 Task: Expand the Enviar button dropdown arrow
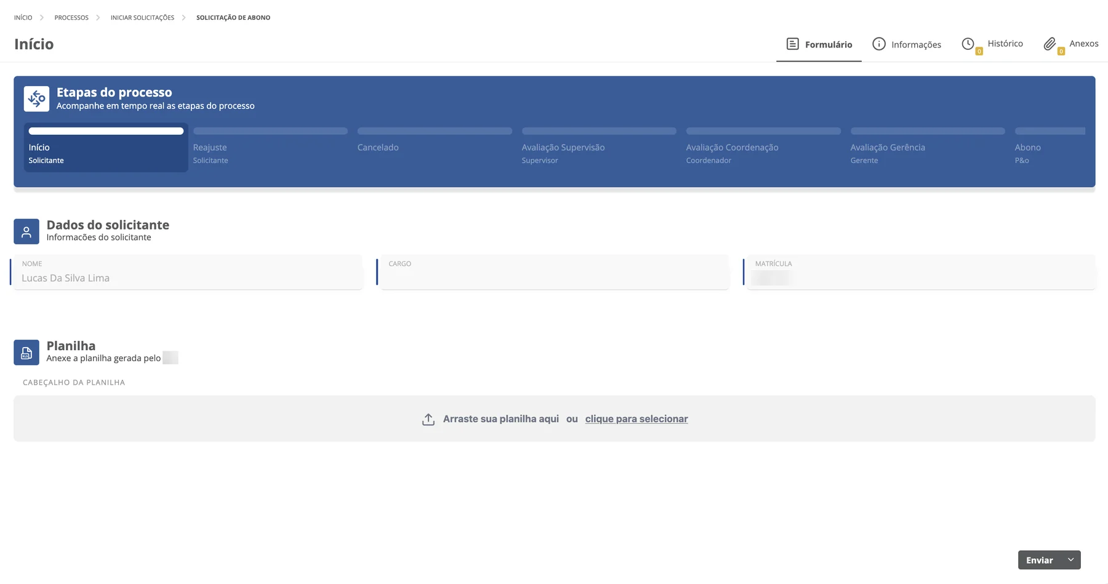coord(1071,560)
